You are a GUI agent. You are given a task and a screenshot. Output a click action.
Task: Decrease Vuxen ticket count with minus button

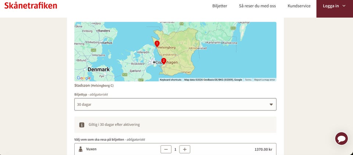[x=166, y=149]
